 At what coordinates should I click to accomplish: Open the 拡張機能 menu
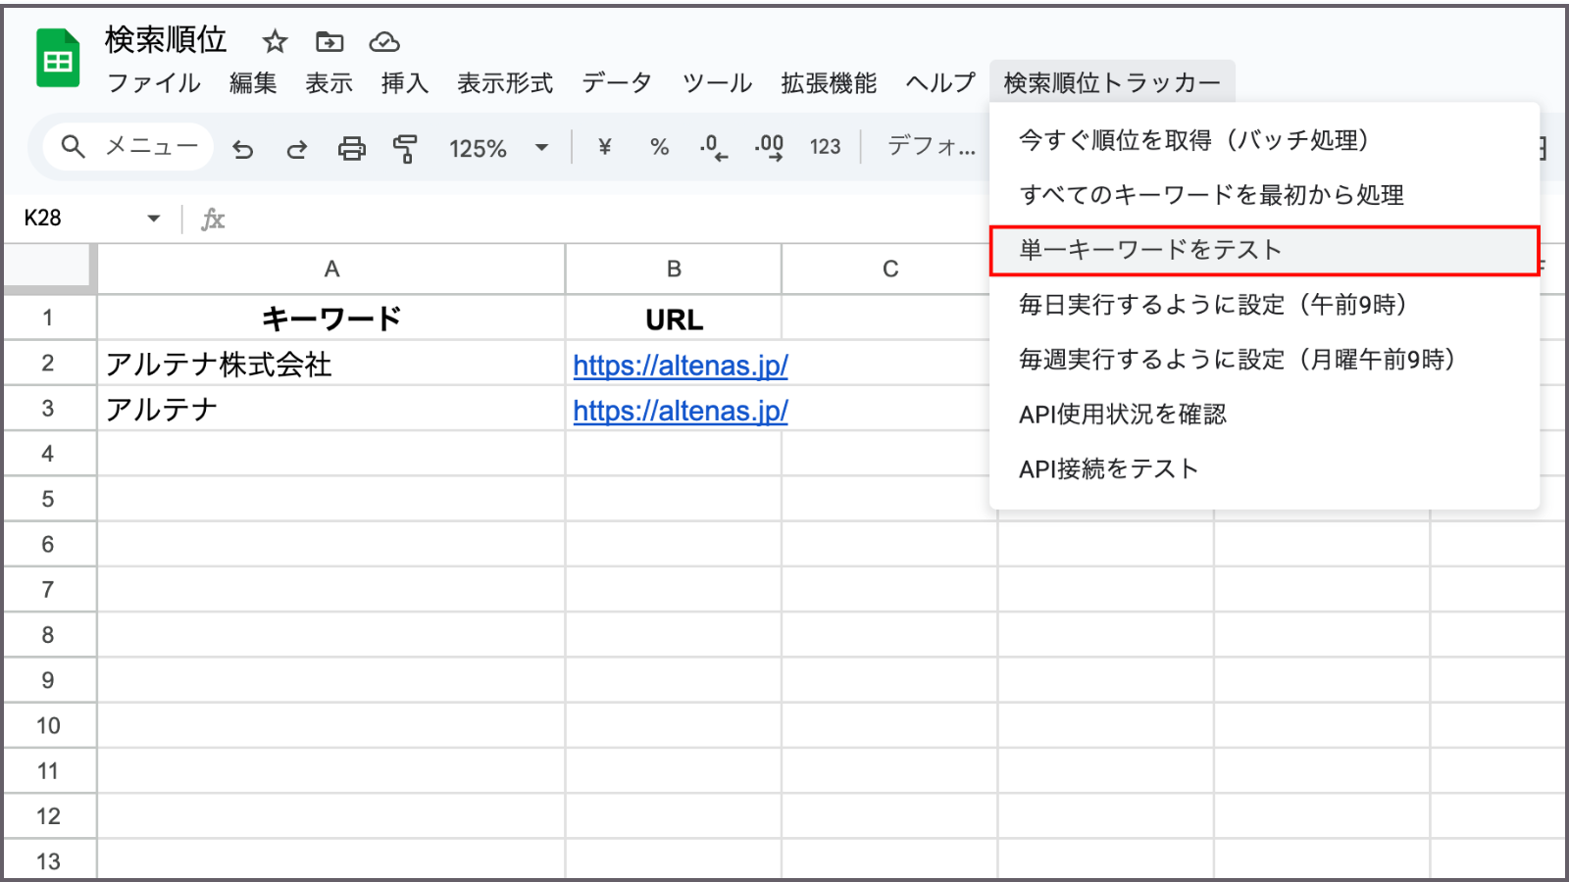click(829, 83)
